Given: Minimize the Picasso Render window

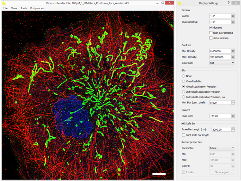Looking at the screenshot, I should tap(157, 3).
